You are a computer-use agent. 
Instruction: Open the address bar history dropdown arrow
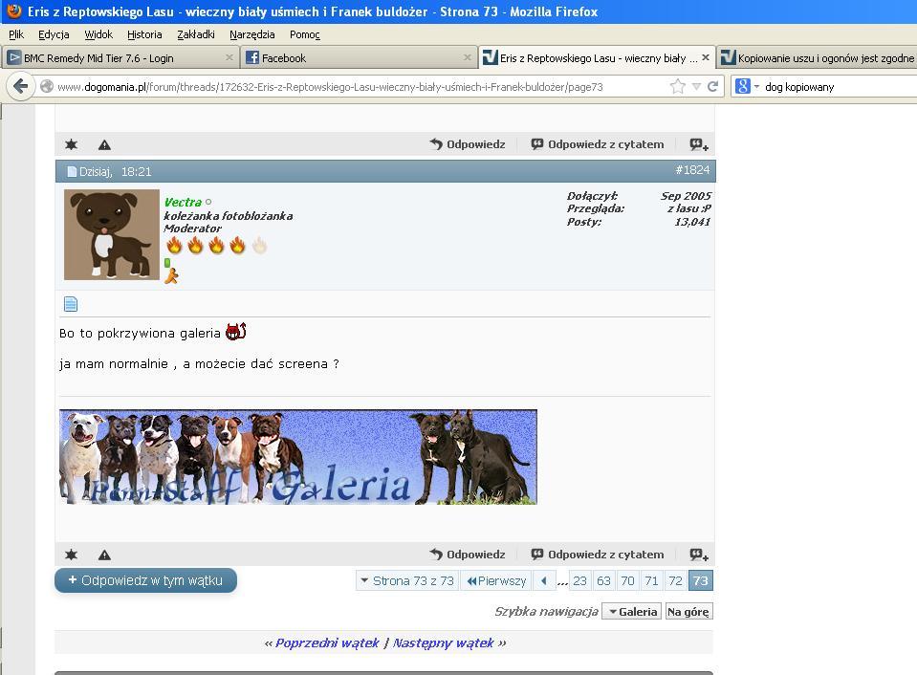(696, 86)
